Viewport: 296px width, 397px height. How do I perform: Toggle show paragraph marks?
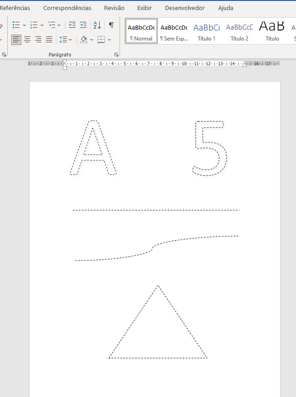tap(111, 25)
